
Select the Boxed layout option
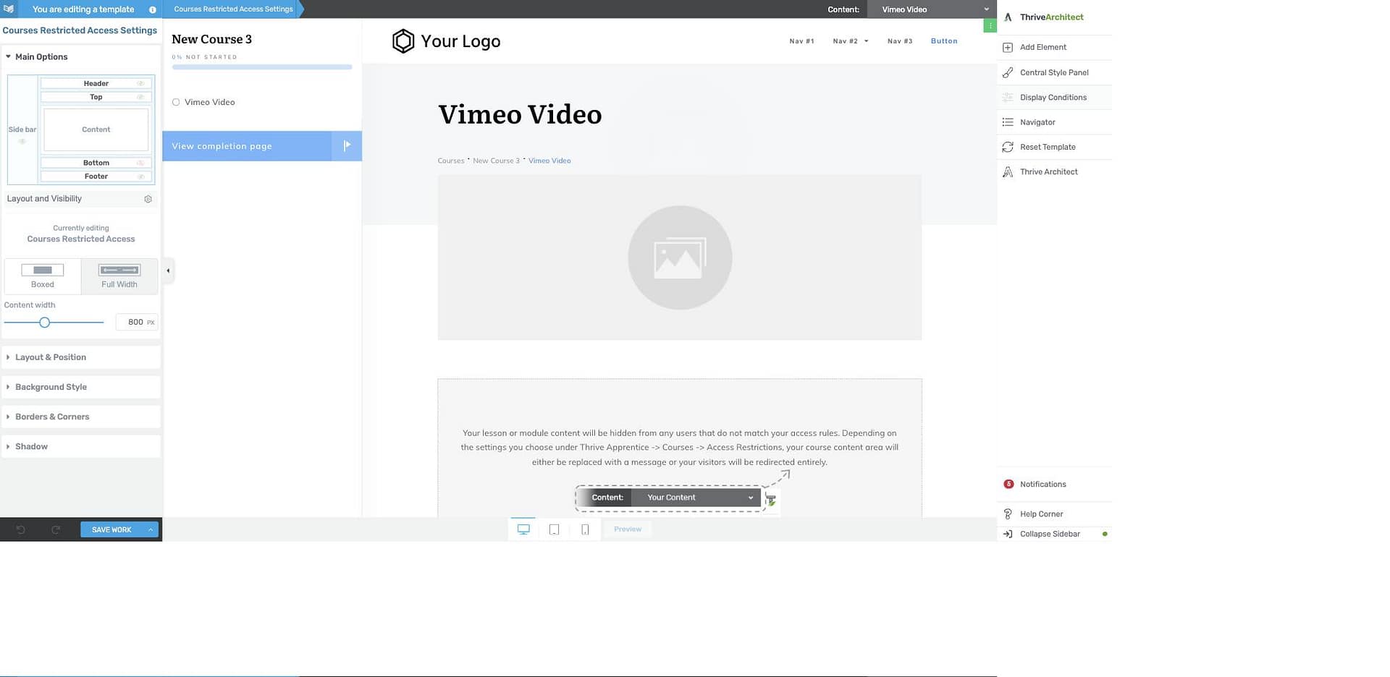coord(43,276)
